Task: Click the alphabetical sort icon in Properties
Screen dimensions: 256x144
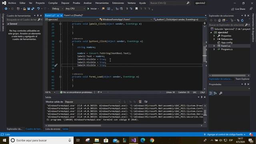Action: (215, 93)
